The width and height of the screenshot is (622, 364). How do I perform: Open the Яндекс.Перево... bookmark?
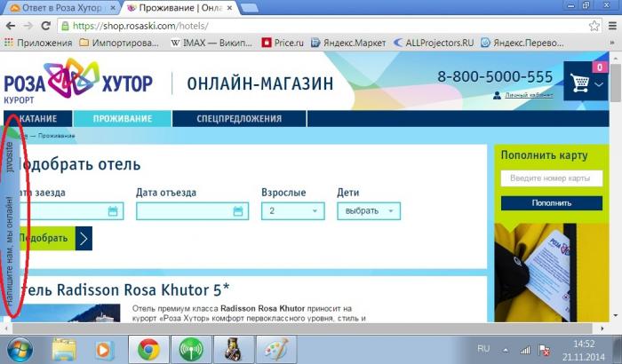point(522,43)
